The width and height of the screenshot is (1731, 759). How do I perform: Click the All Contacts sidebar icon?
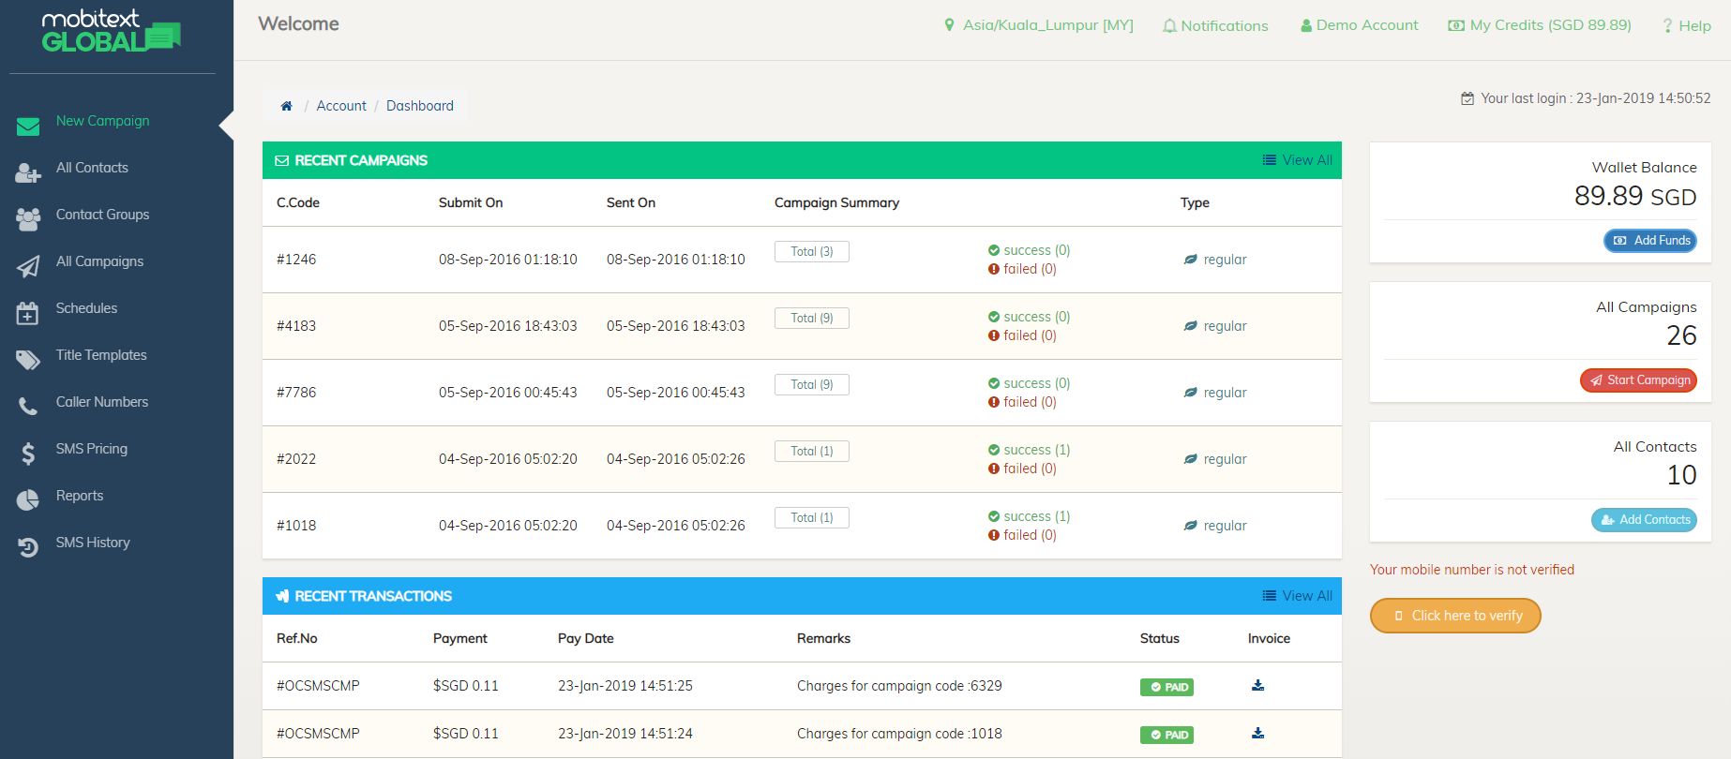click(28, 172)
